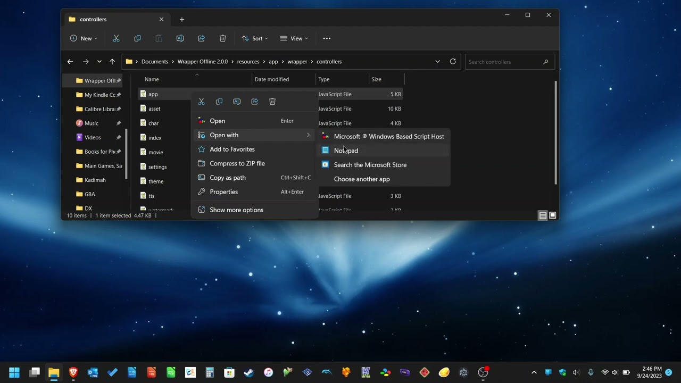The image size is (681, 383).
Task: Click the file list vertical scrollbar
Action: click(x=556, y=133)
